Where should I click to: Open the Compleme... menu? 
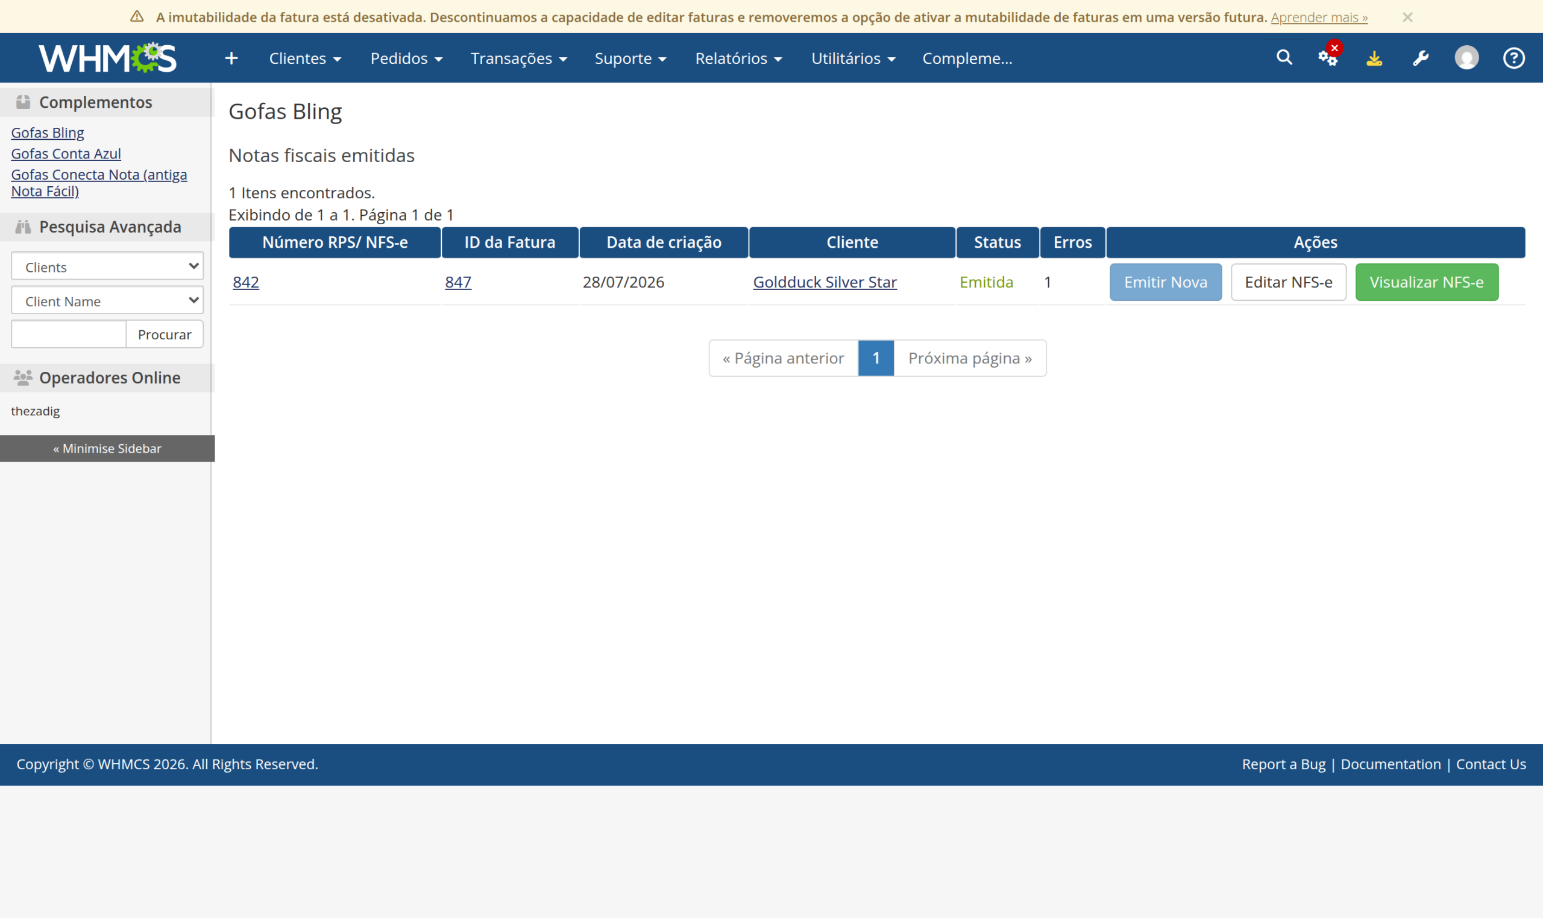[x=967, y=58]
